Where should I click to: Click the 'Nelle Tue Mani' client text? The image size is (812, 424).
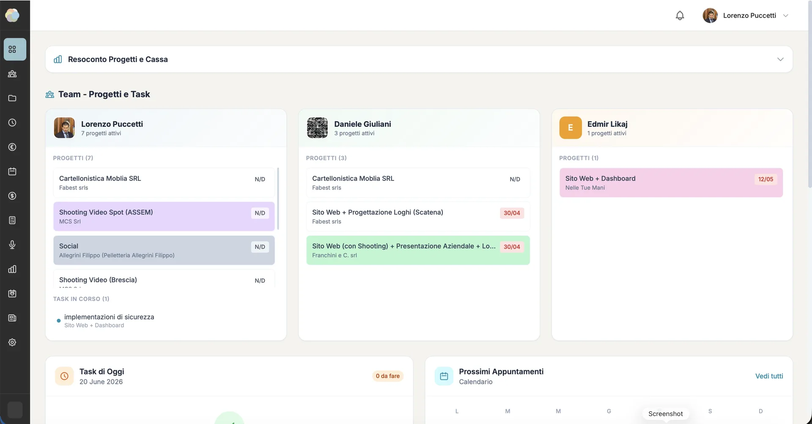coord(585,188)
